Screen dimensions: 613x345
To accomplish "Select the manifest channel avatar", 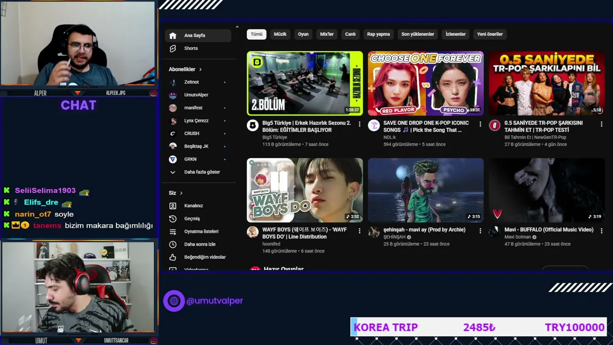I will click(173, 108).
